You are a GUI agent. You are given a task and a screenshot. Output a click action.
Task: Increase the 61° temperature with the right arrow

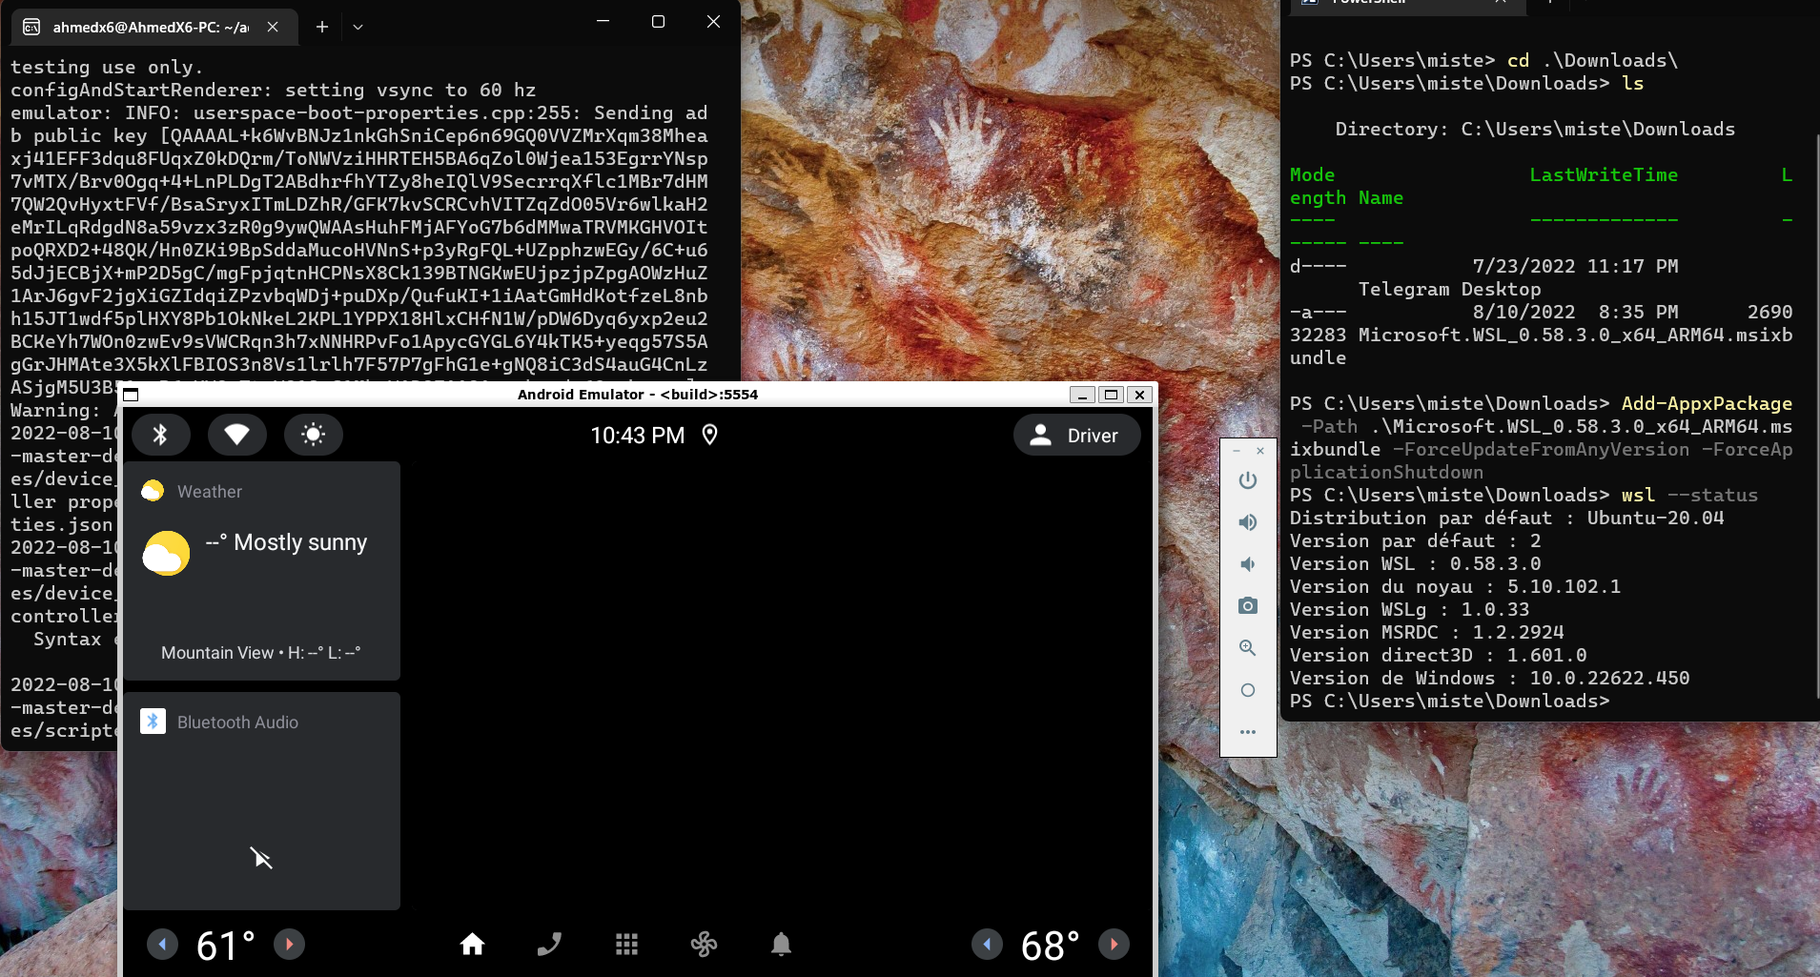click(x=289, y=945)
